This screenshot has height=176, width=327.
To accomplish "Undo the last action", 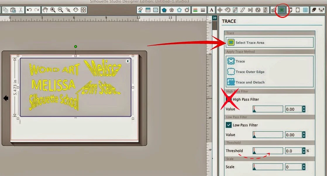I will point(29,10).
